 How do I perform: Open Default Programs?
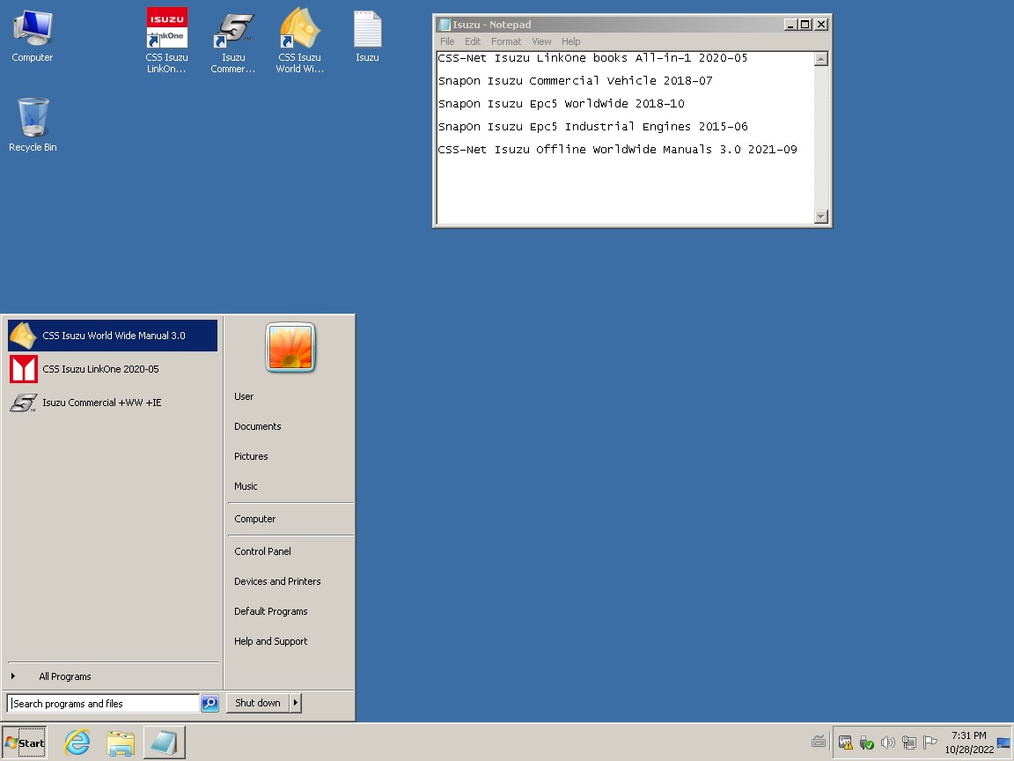pos(271,611)
